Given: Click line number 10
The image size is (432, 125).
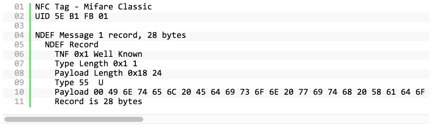Looking at the screenshot, I should click(x=19, y=92).
